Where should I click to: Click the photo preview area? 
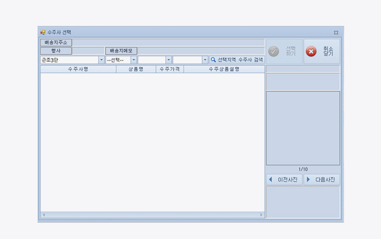point(303,128)
